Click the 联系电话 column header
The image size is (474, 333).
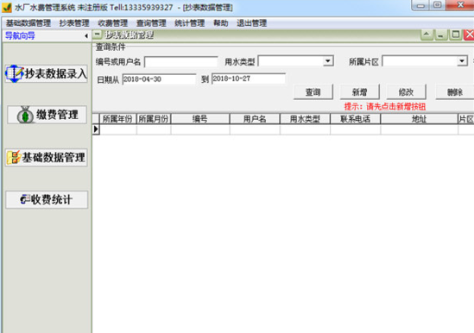pos(355,119)
